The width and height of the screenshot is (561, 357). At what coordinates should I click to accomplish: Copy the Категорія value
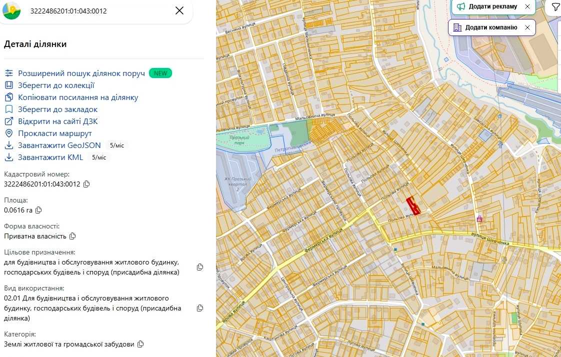[x=140, y=344]
